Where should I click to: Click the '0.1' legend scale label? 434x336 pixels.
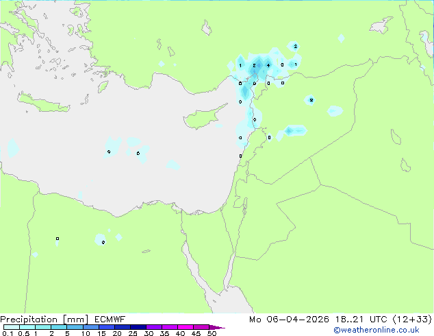(x=8, y=333)
